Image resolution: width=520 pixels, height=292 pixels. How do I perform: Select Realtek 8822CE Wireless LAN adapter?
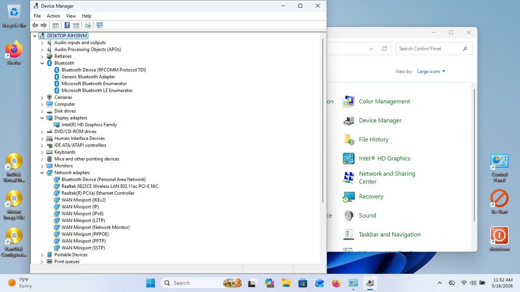tap(110, 186)
